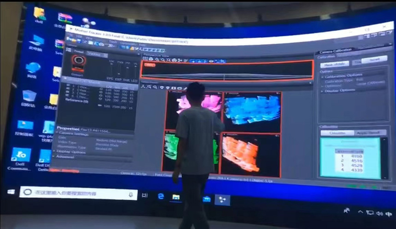The width and height of the screenshot is (396, 229).
Task: Select the pink camera preview view
Action: coord(194,111)
